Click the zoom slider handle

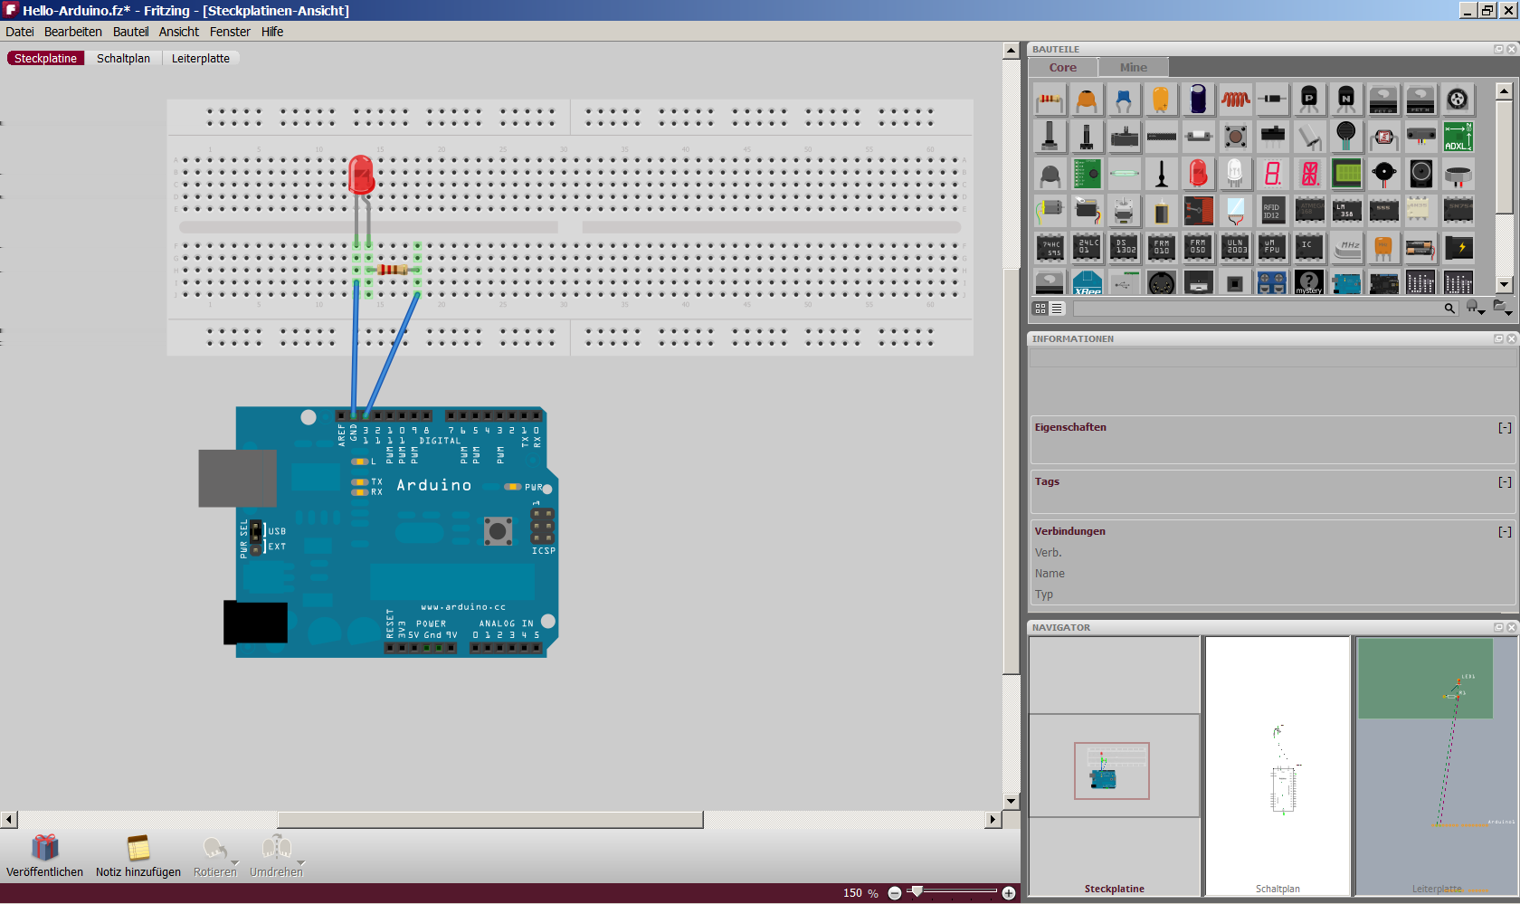point(917,892)
